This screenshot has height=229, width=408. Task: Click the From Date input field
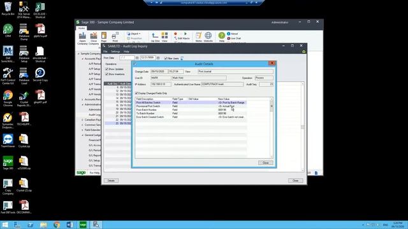pyautogui.click(x=127, y=58)
